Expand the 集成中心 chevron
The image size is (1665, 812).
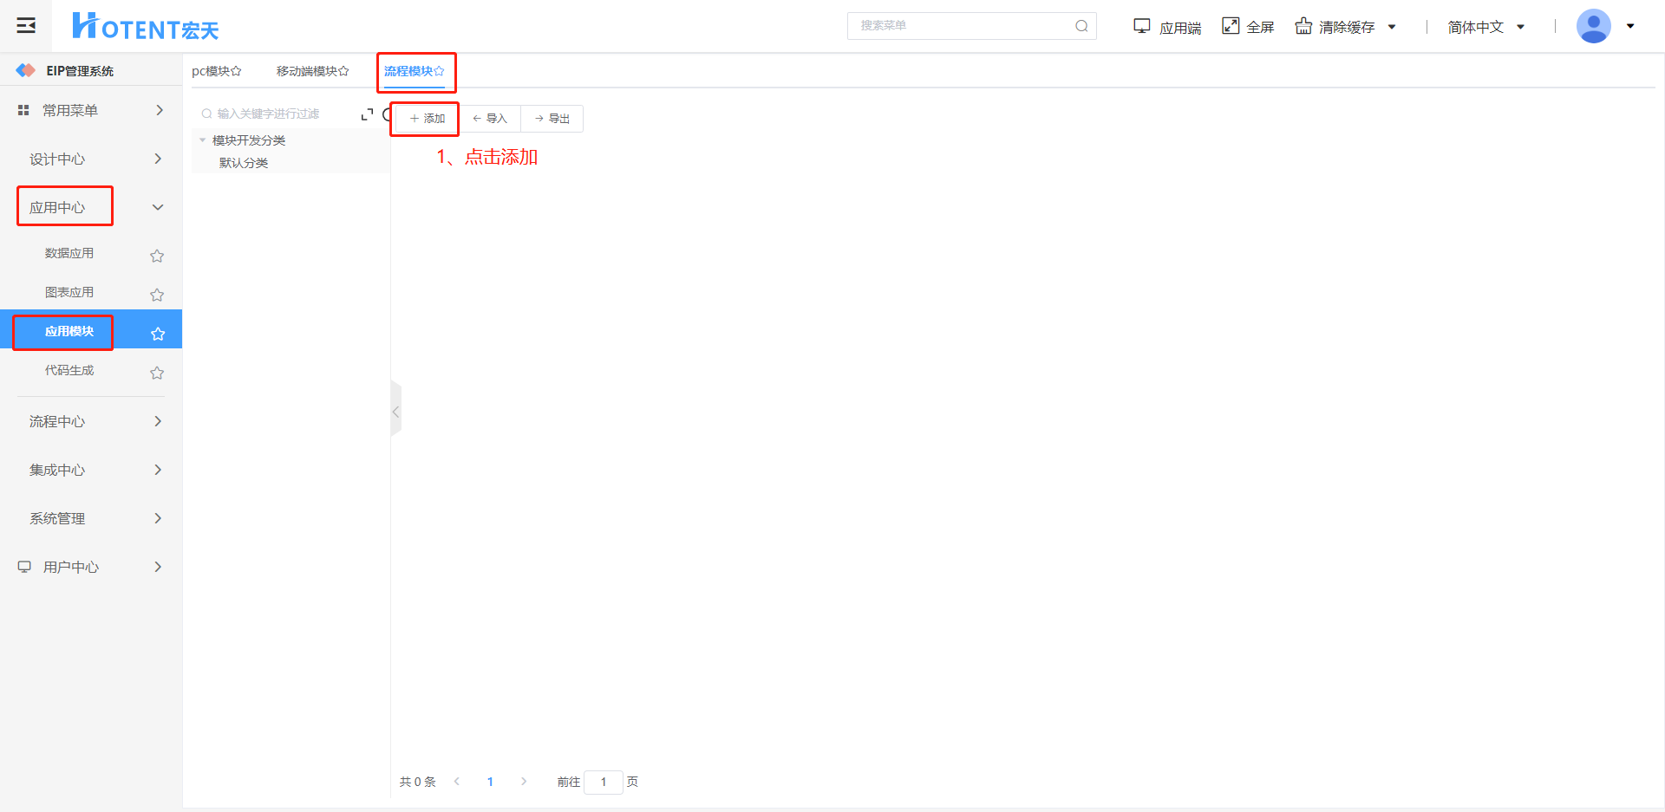[x=158, y=470]
